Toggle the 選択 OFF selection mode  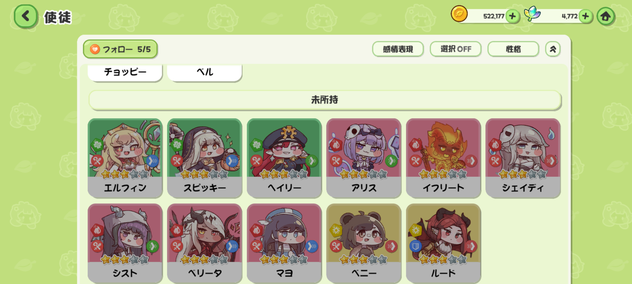point(456,49)
